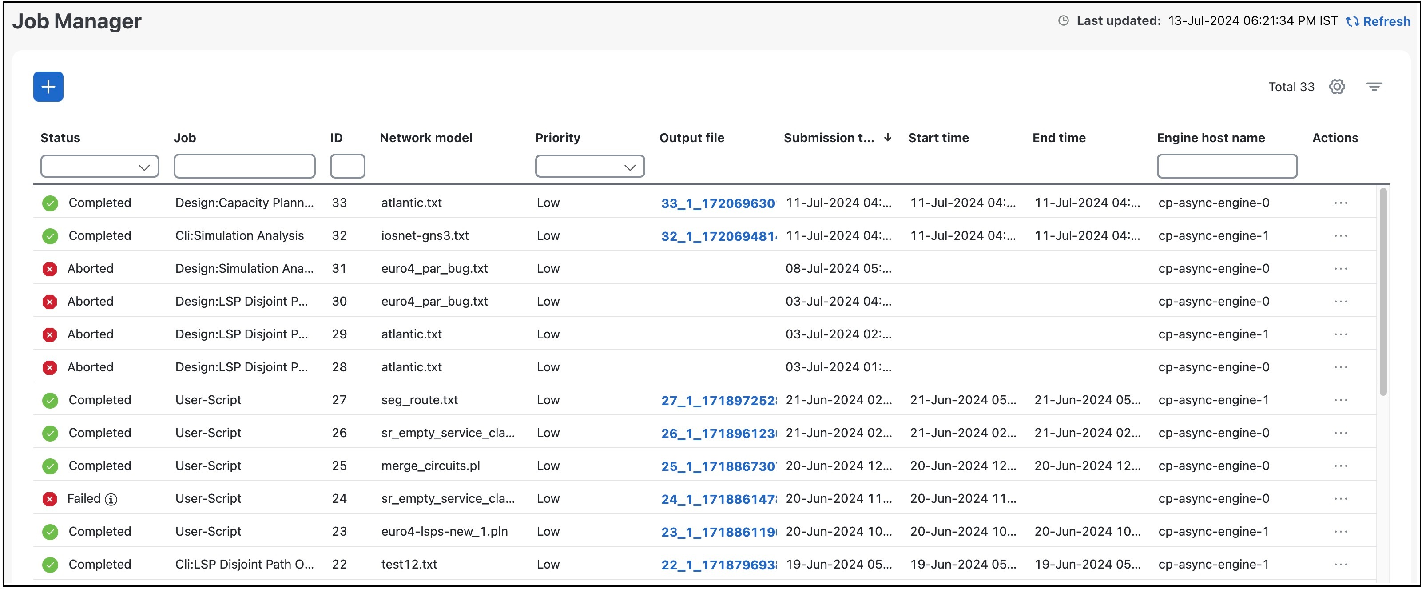
Task: Open output file link 33_1_172069630
Action: 718,204
